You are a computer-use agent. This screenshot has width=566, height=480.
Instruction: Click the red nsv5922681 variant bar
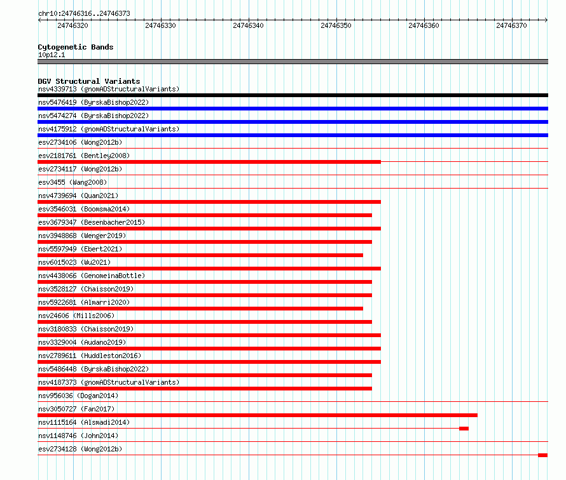[200, 309]
